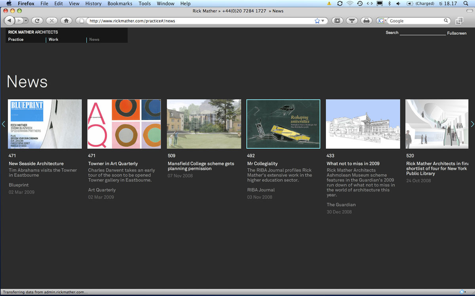Click the RIBA Journal source label
Screen dimensions: 475x296
(261, 190)
